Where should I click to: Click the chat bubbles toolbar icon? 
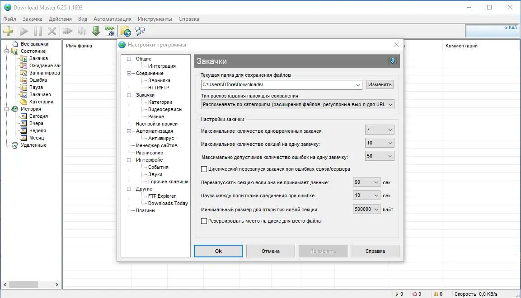[140, 31]
